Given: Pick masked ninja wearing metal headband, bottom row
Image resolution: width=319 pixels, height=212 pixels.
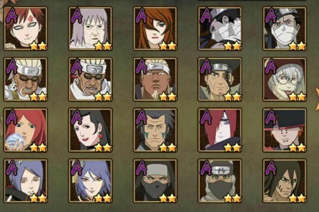Looking at the screenshot, I should click(220, 181).
